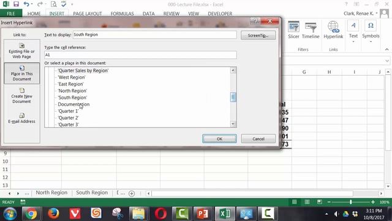Open the PAGE LAYOUT ribbon tab
392x221 pixels.
(x=88, y=14)
